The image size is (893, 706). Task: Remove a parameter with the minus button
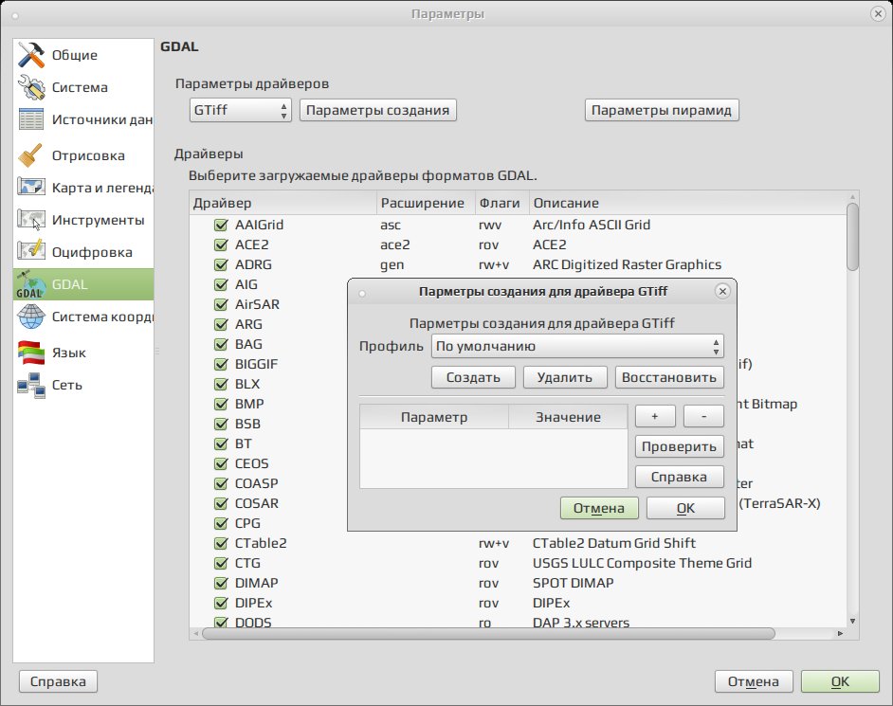(x=704, y=416)
